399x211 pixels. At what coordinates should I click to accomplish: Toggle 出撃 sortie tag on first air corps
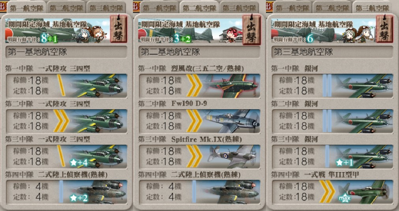coord(118,30)
